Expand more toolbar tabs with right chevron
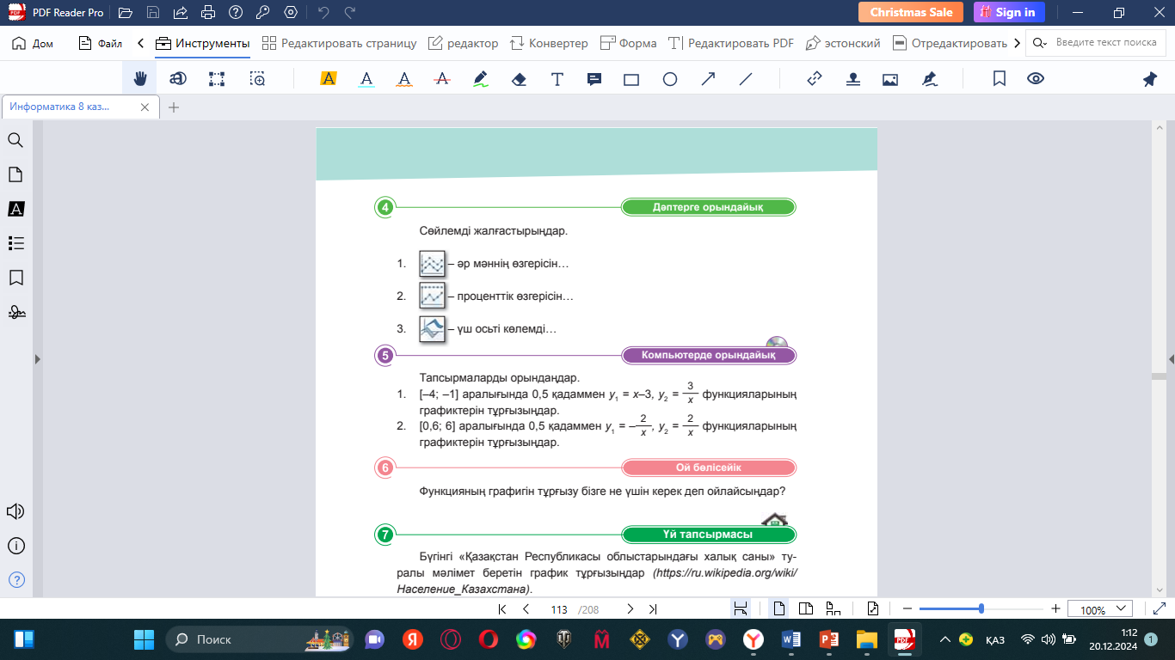The image size is (1175, 660). tap(1018, 43)
